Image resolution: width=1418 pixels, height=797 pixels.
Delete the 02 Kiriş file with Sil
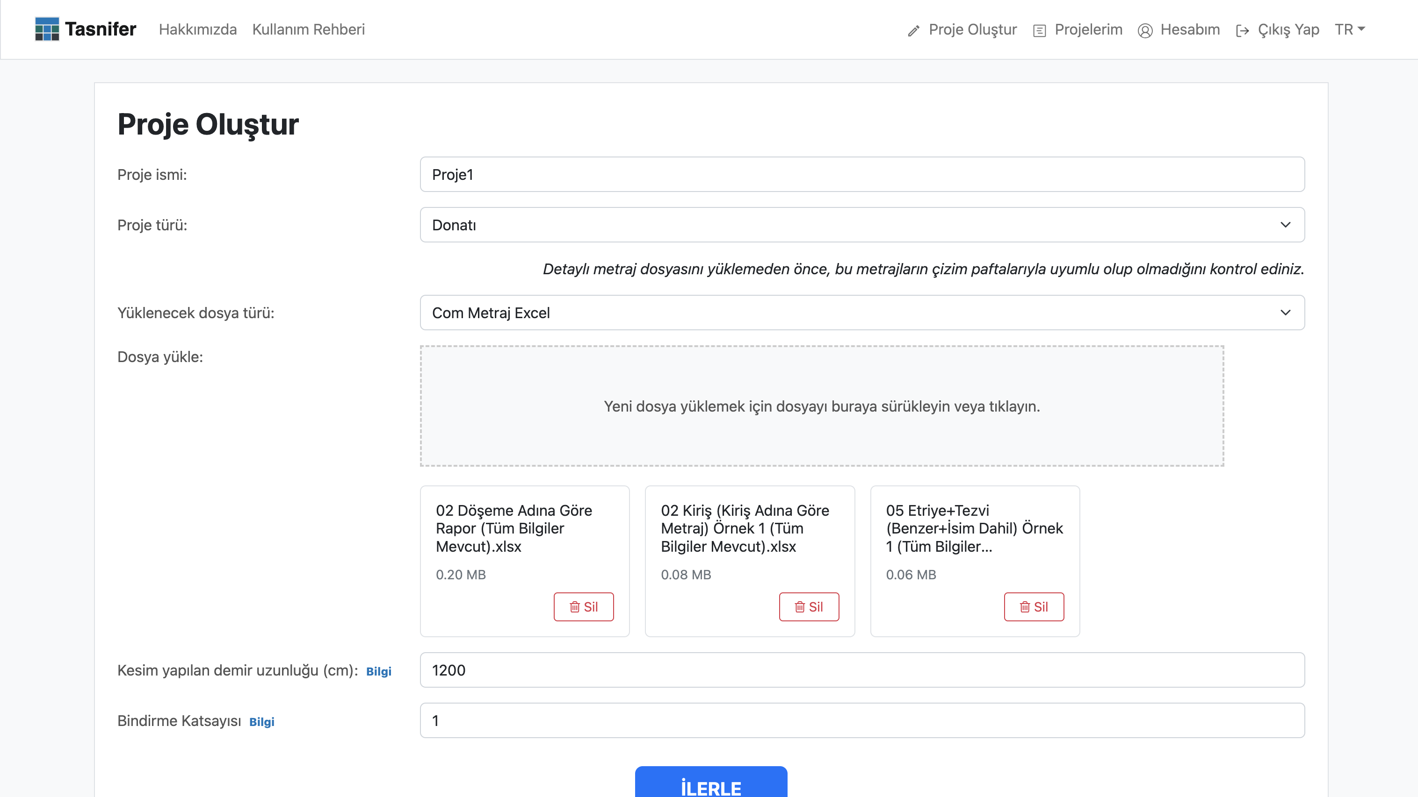[809, 607]
